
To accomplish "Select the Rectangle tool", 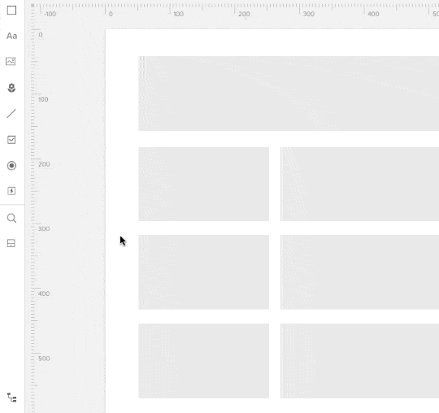I will coord(11,11).
